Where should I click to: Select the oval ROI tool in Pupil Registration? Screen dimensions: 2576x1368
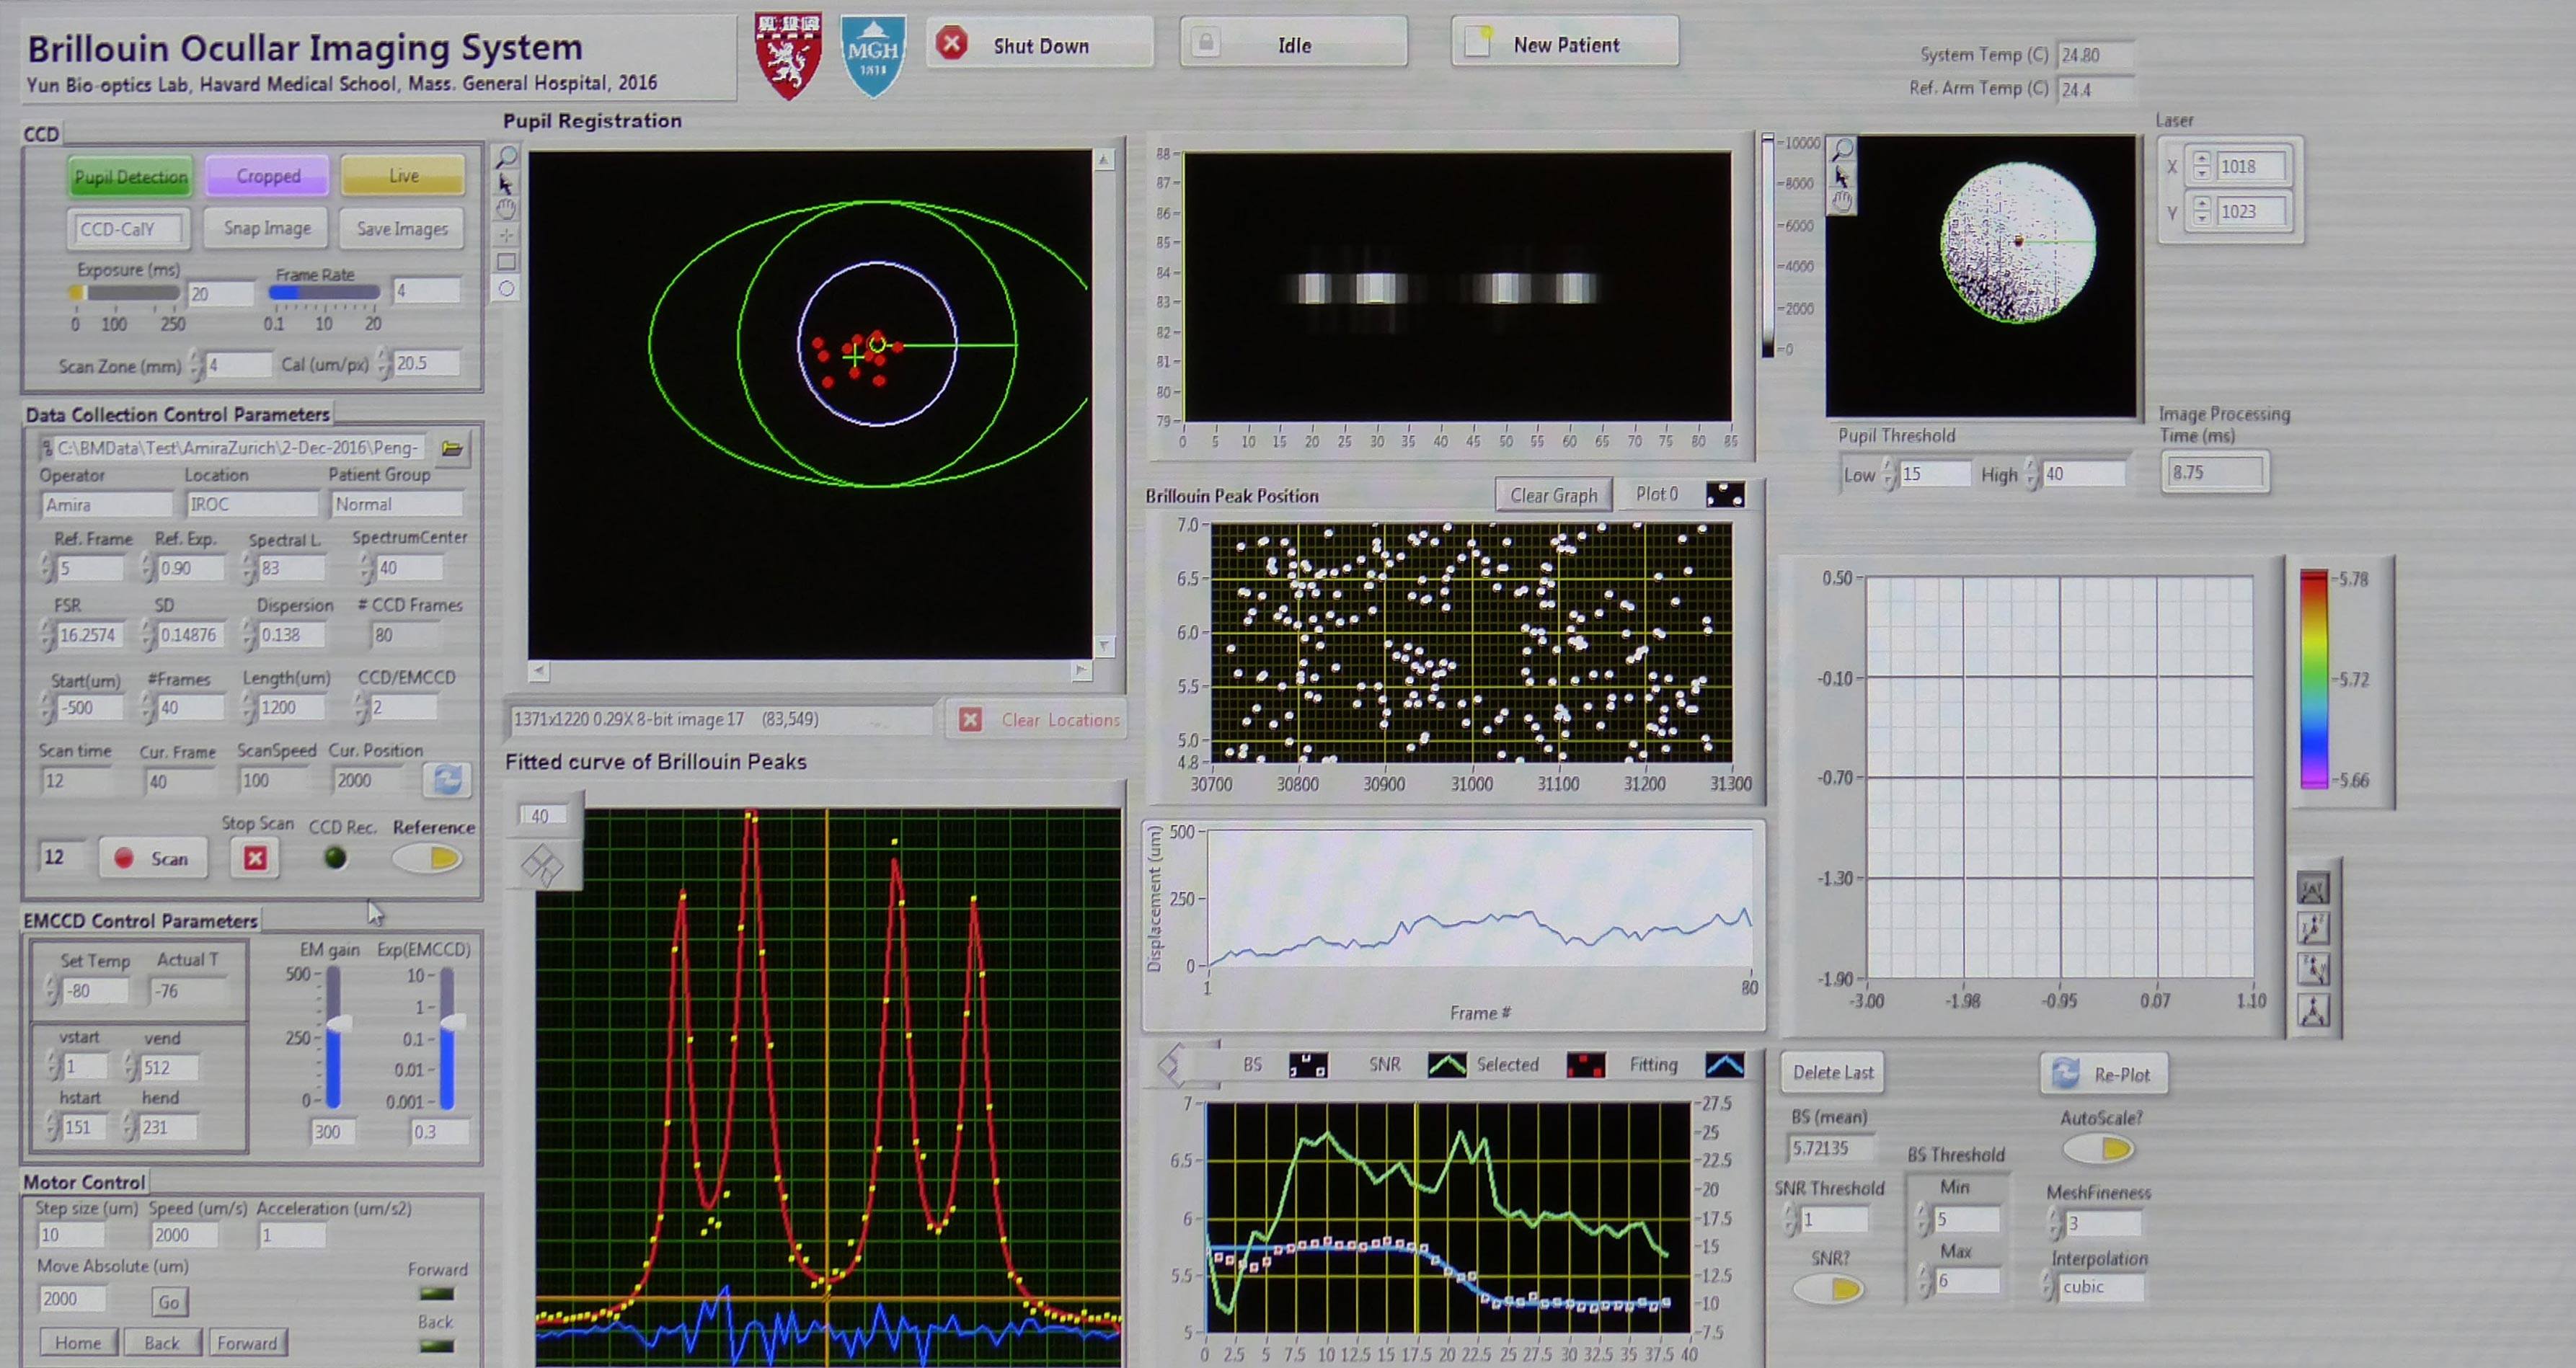[x=507, y=289]
